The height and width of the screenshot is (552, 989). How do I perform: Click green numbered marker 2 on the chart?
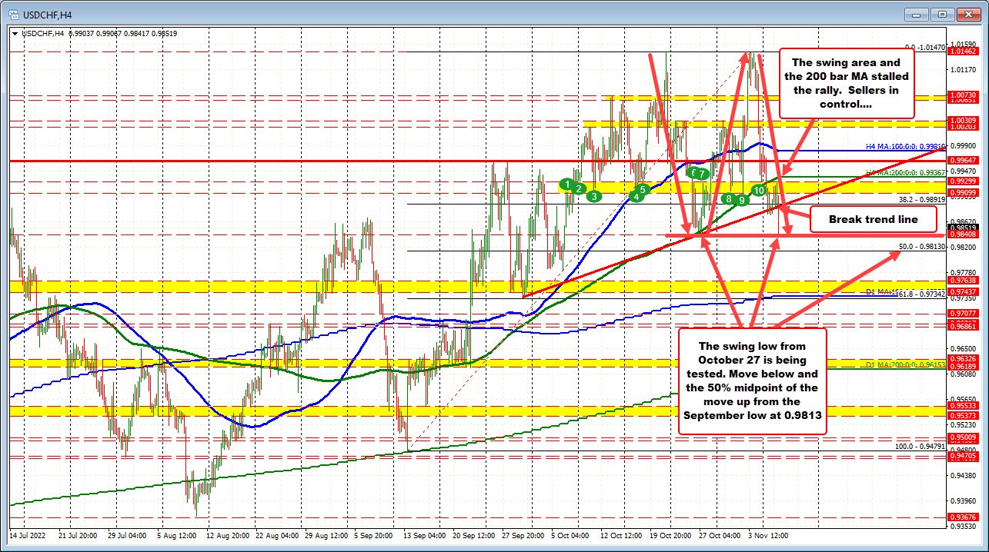[580, 188]
